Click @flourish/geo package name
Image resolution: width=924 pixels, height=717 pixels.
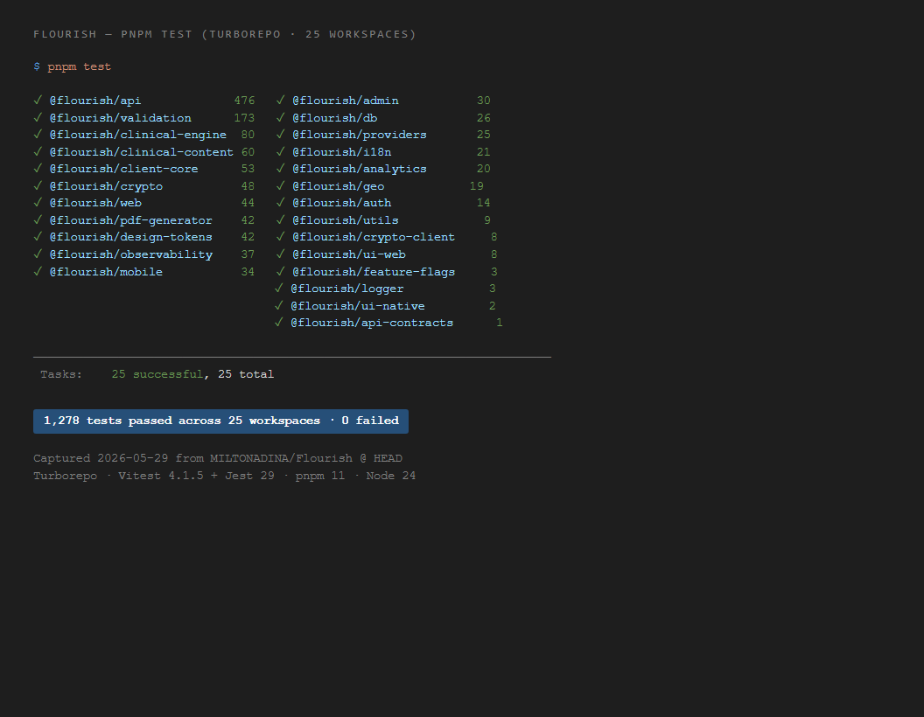(x=339, y=186)
